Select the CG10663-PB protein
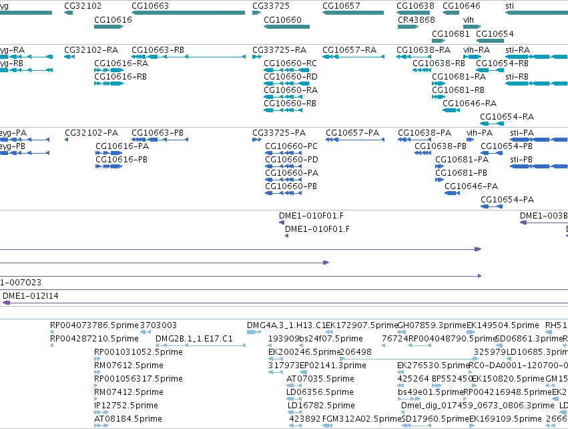Image resolution: width=568 pixels, height=429 pixels. coord(160,140)
